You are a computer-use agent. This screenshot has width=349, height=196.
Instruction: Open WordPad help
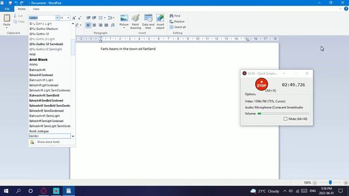tap(346, 9)
